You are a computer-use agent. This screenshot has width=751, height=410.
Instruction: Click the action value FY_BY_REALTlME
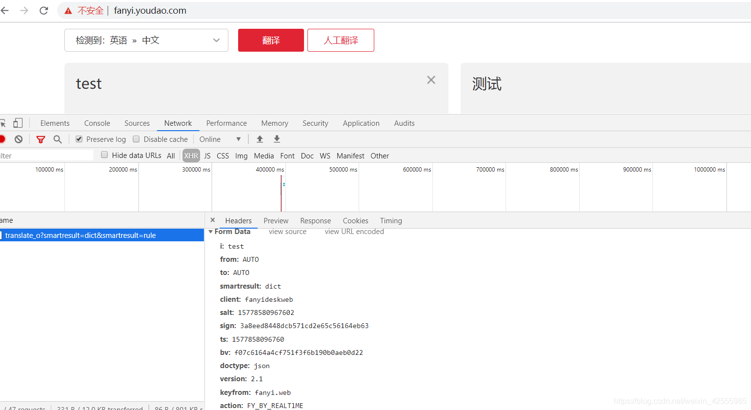[275, 406]
